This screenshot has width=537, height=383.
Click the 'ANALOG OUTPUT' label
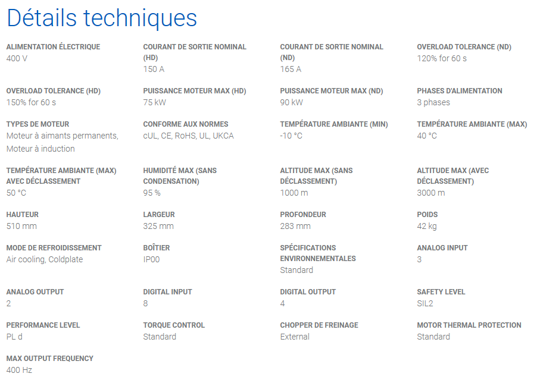pyautogui.click(x=35, y=292)
